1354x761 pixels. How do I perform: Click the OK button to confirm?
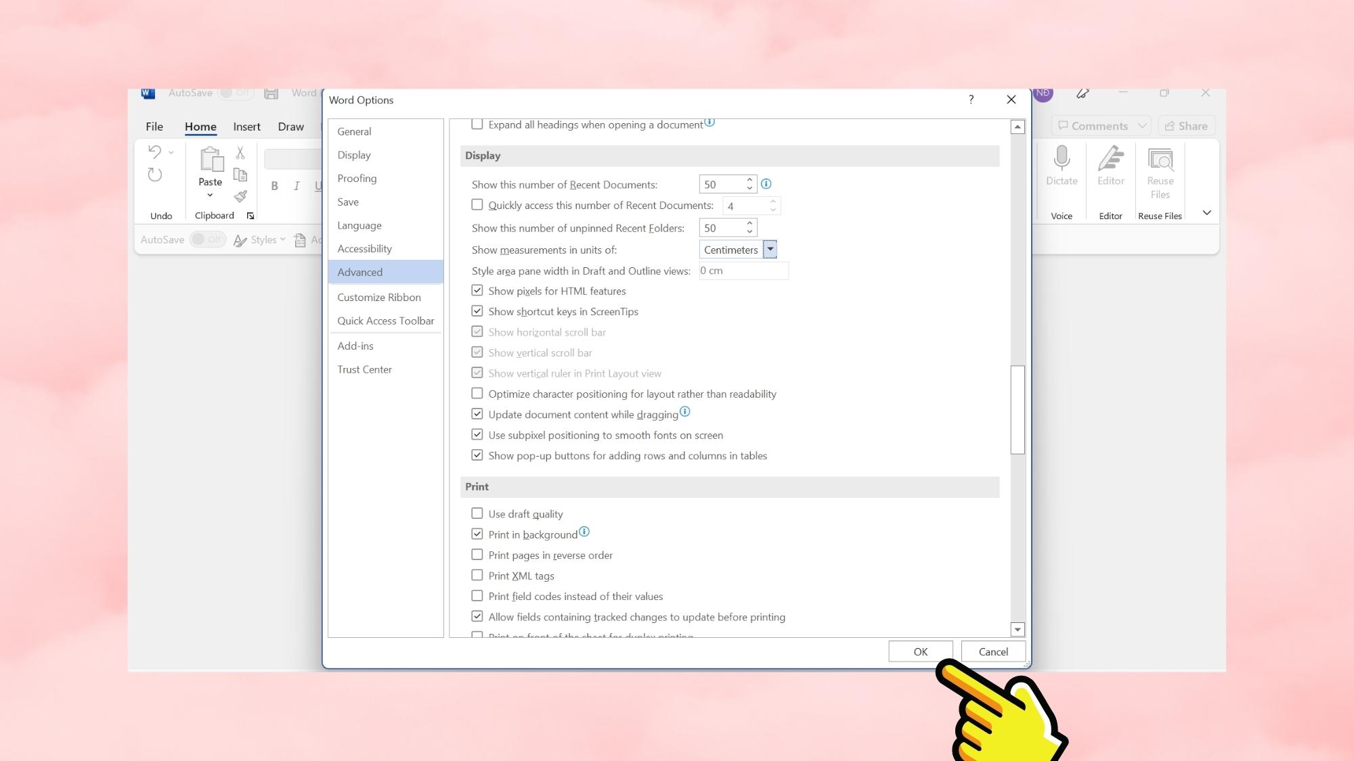click(920, 651)
